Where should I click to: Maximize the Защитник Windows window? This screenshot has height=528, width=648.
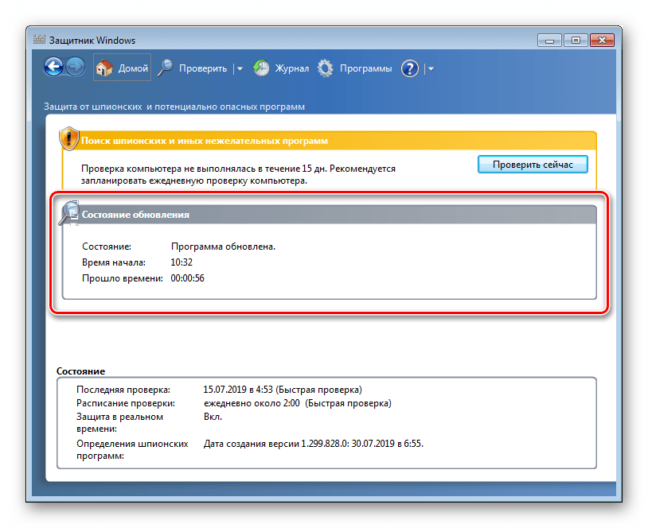[x=576, y=41]
